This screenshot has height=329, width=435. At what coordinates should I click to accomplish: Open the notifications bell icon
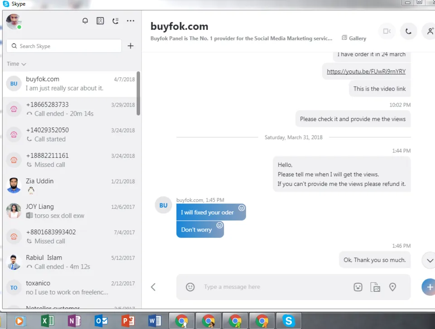[85, 21]
